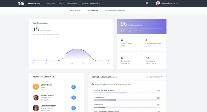Open the connect icon beside Morgan Wheeler
The image size is (207, 112).
pyautogui.click(x=73, y=97)
